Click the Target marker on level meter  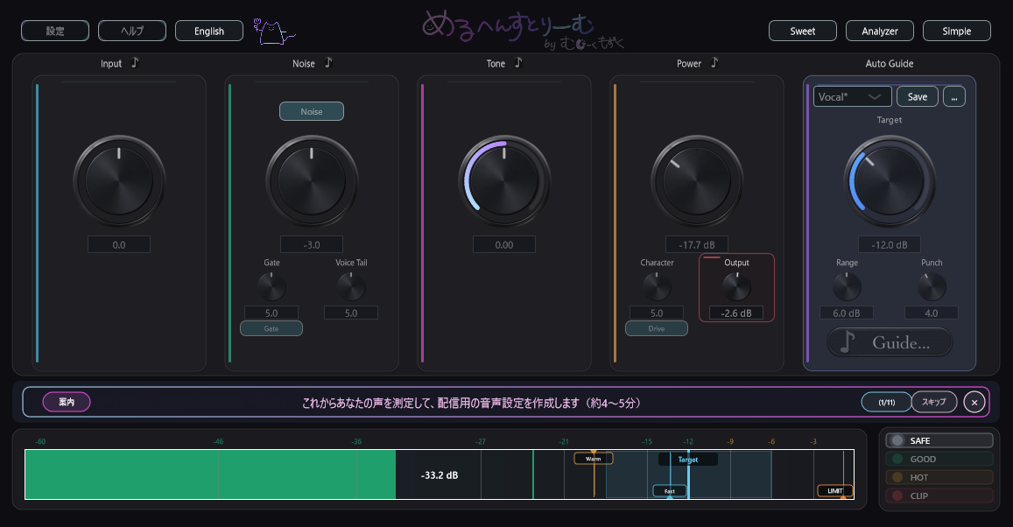(x=688, y=460)
